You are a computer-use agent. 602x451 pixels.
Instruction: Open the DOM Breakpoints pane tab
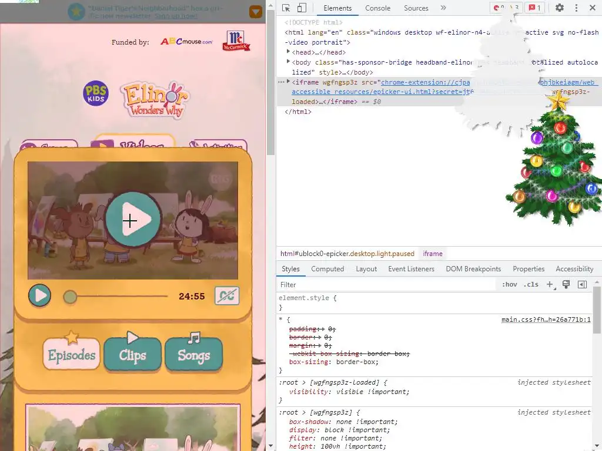[473, 269]
